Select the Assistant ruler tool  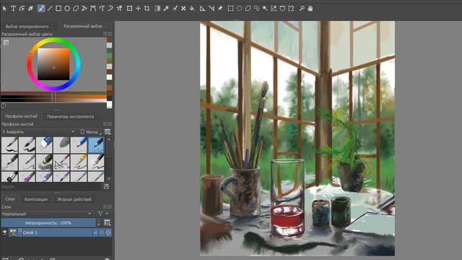point(202,9)
